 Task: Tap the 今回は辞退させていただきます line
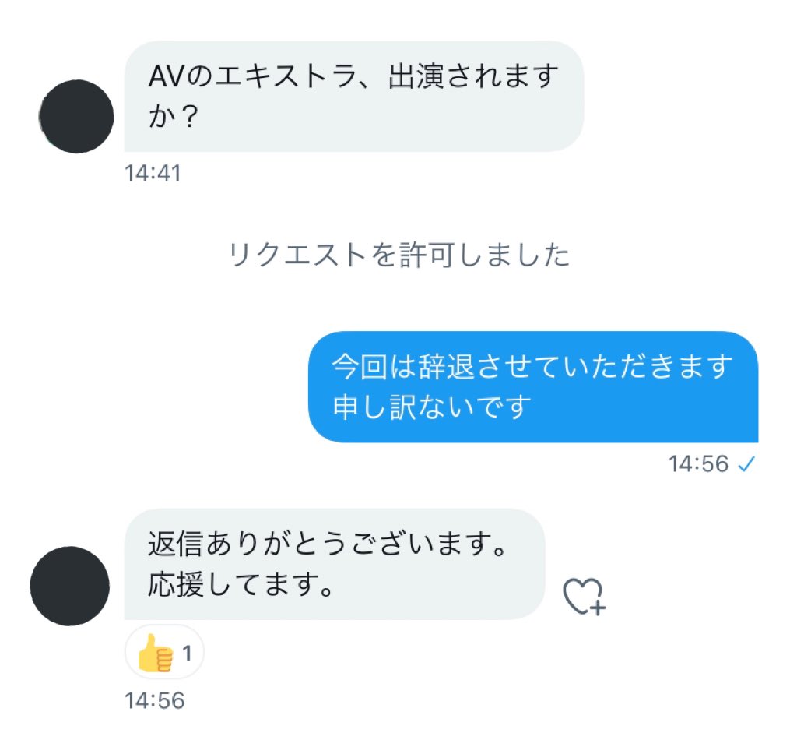pyautogui.click(x=532, y=366)
